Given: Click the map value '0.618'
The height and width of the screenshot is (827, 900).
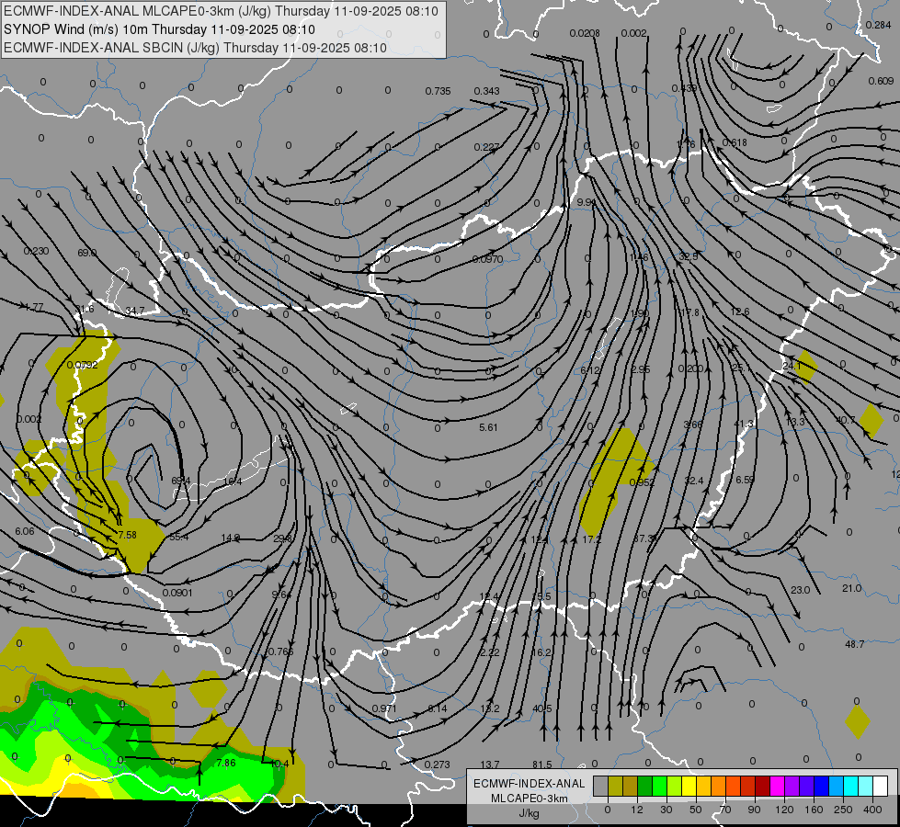Looking at the screenshot, I should 735,142.
